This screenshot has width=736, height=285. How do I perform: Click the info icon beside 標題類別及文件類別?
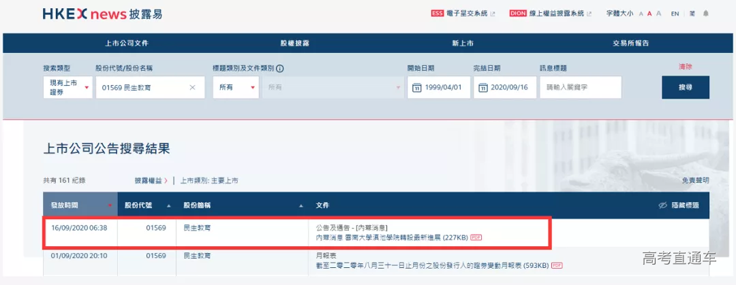(x=279, y=68)
